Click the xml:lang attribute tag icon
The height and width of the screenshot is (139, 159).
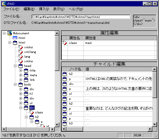point(21,52)
